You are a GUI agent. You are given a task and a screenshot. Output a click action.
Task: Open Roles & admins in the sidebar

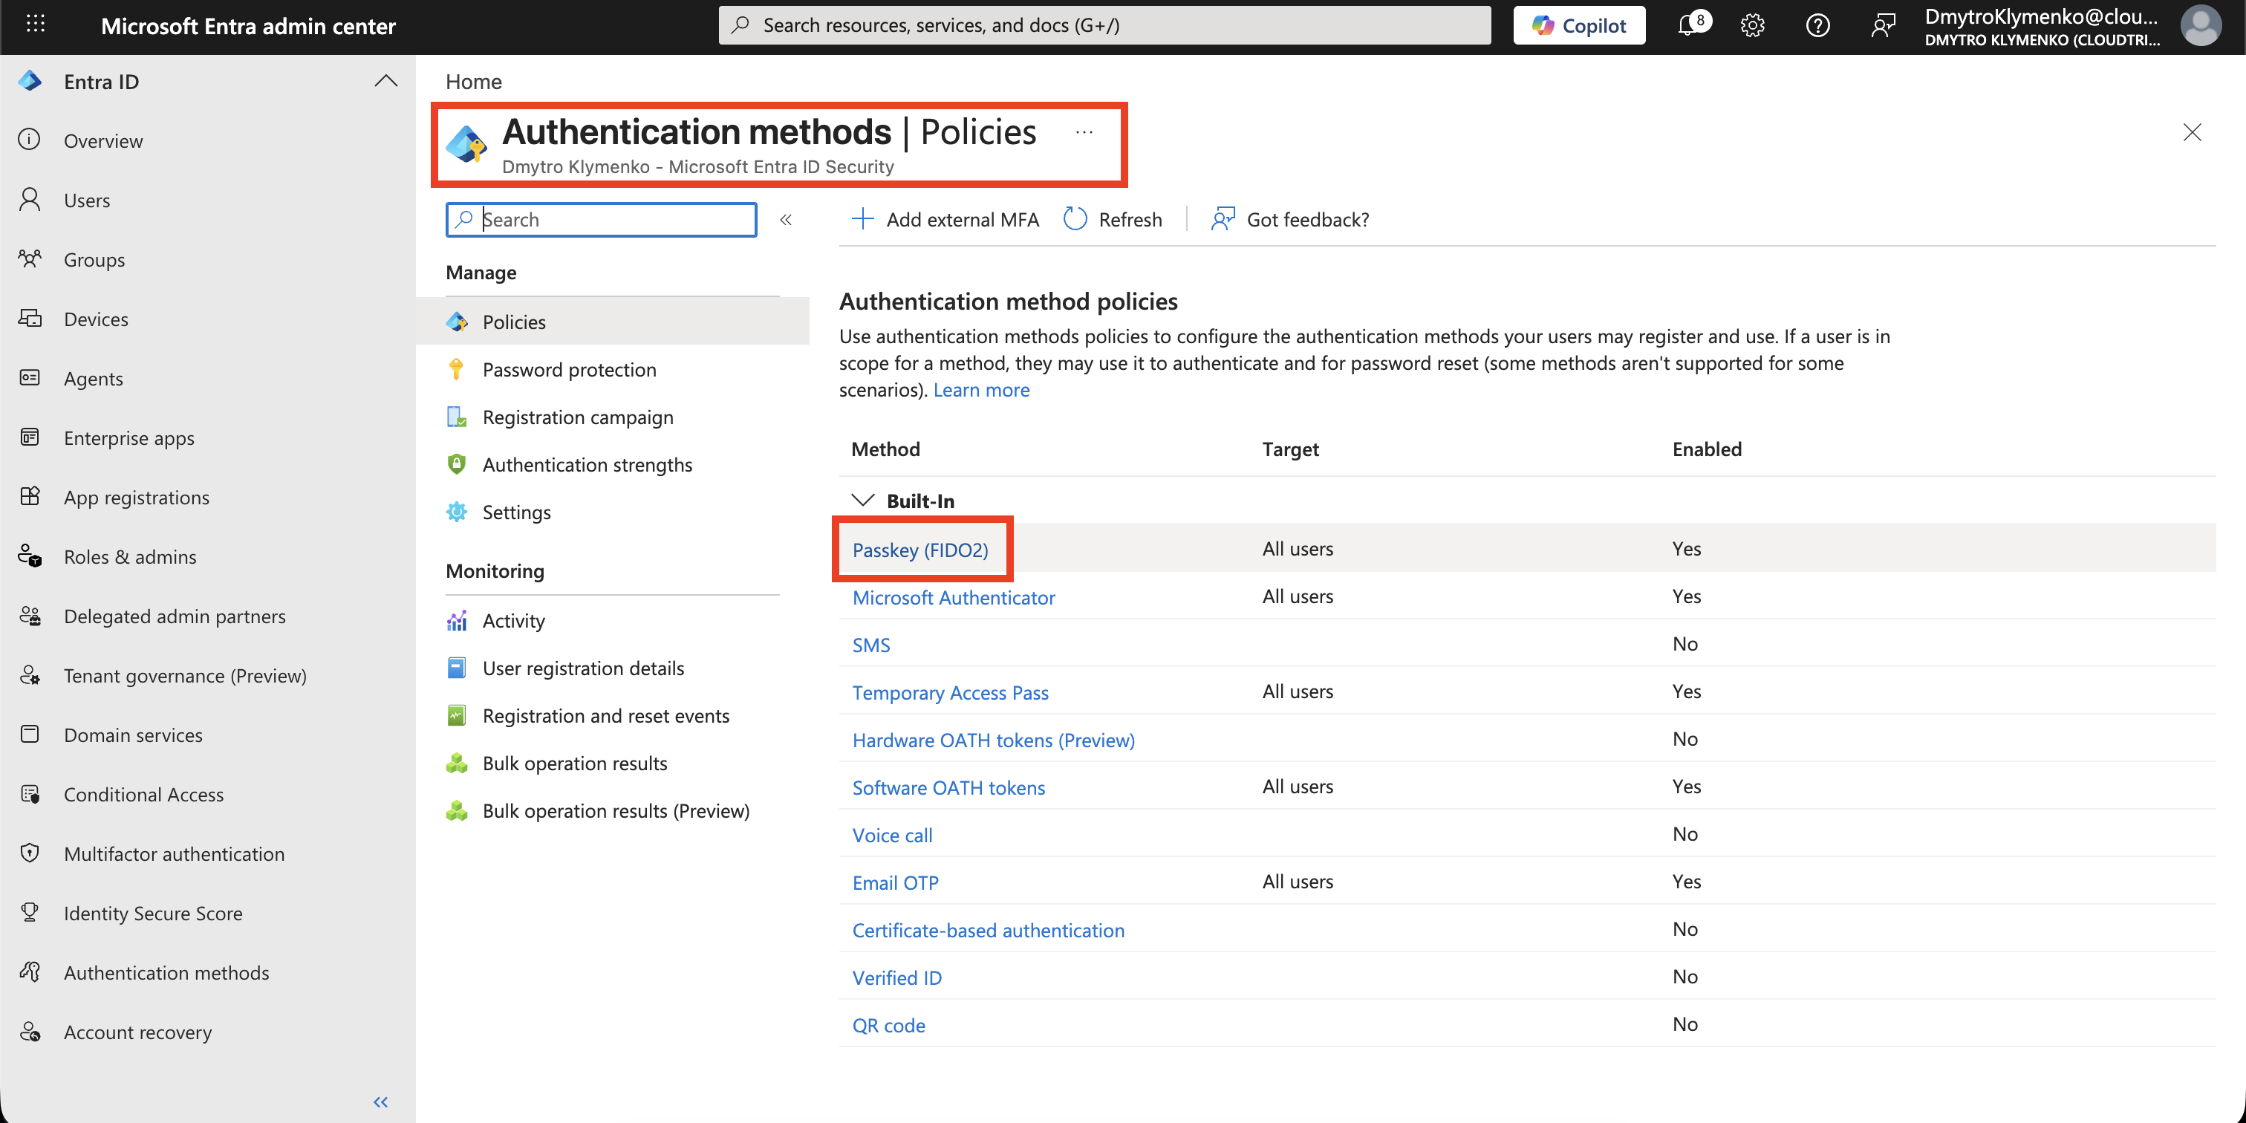coord(130,556)
